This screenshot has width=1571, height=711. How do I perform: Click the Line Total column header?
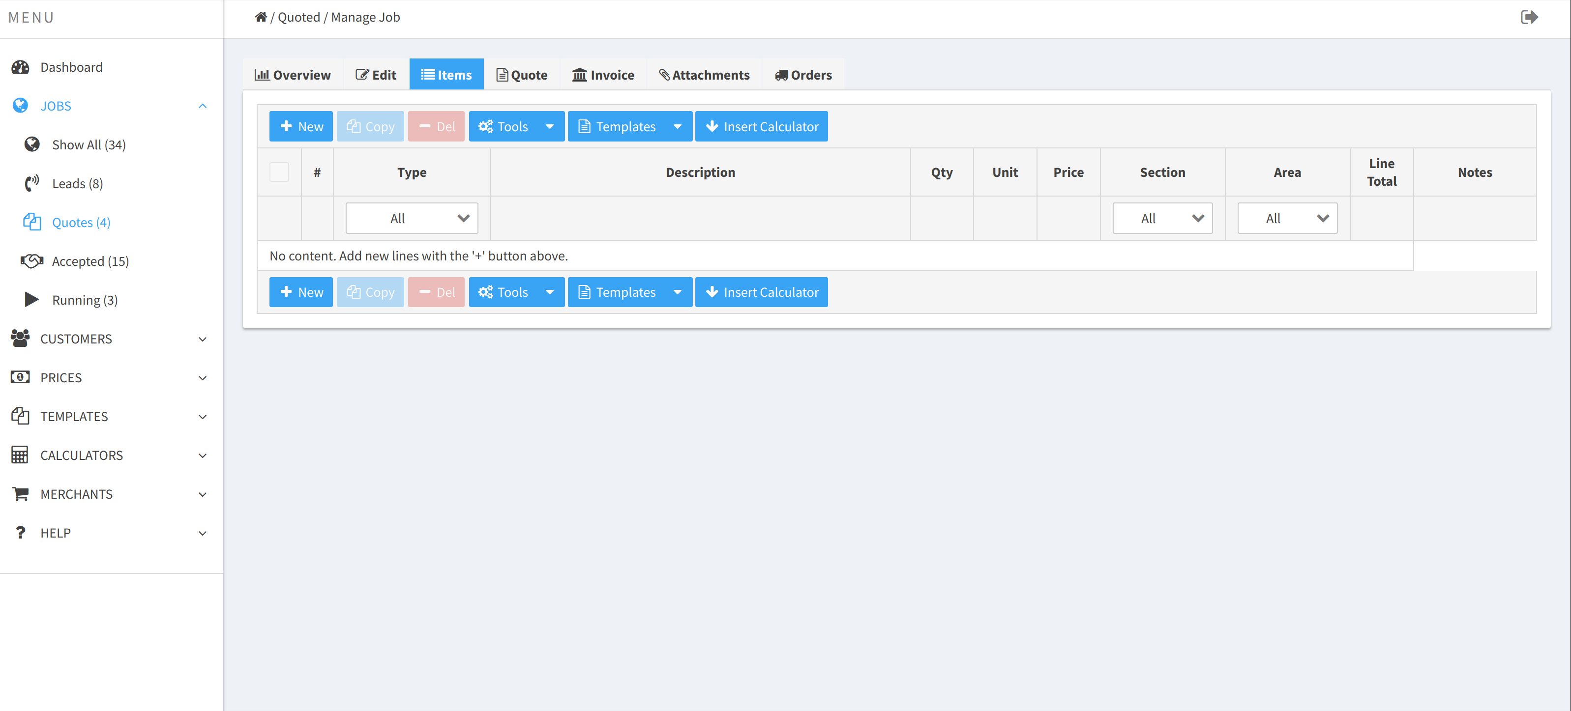pos(1381,172)
